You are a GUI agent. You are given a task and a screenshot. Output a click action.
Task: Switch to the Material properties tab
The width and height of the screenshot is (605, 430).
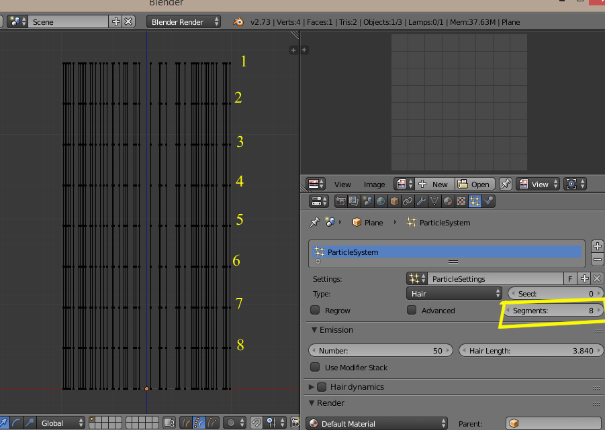[448, 201]
